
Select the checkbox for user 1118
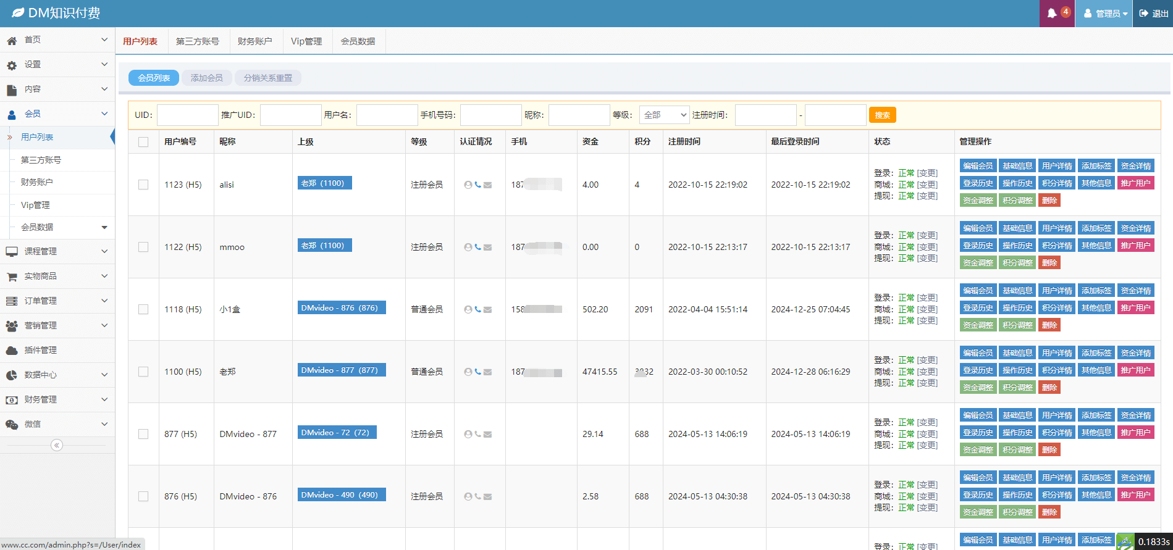[143, 309]
